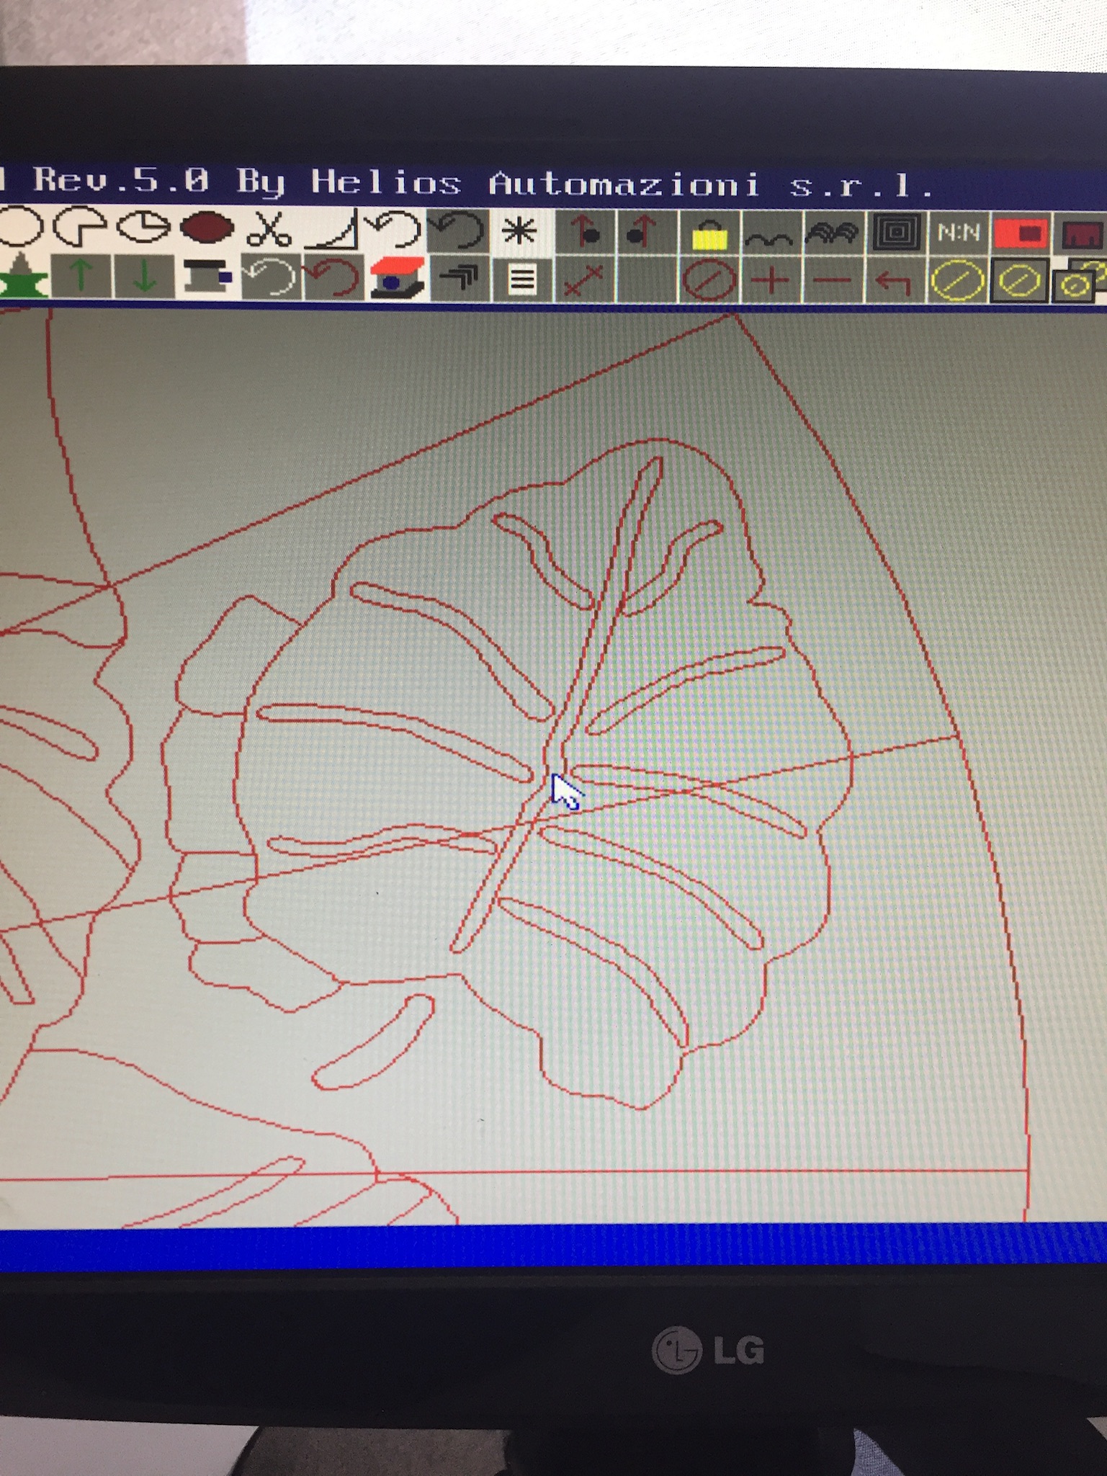
Task: Select the pie-shaped arc tool icon
Action: (81, 228)
